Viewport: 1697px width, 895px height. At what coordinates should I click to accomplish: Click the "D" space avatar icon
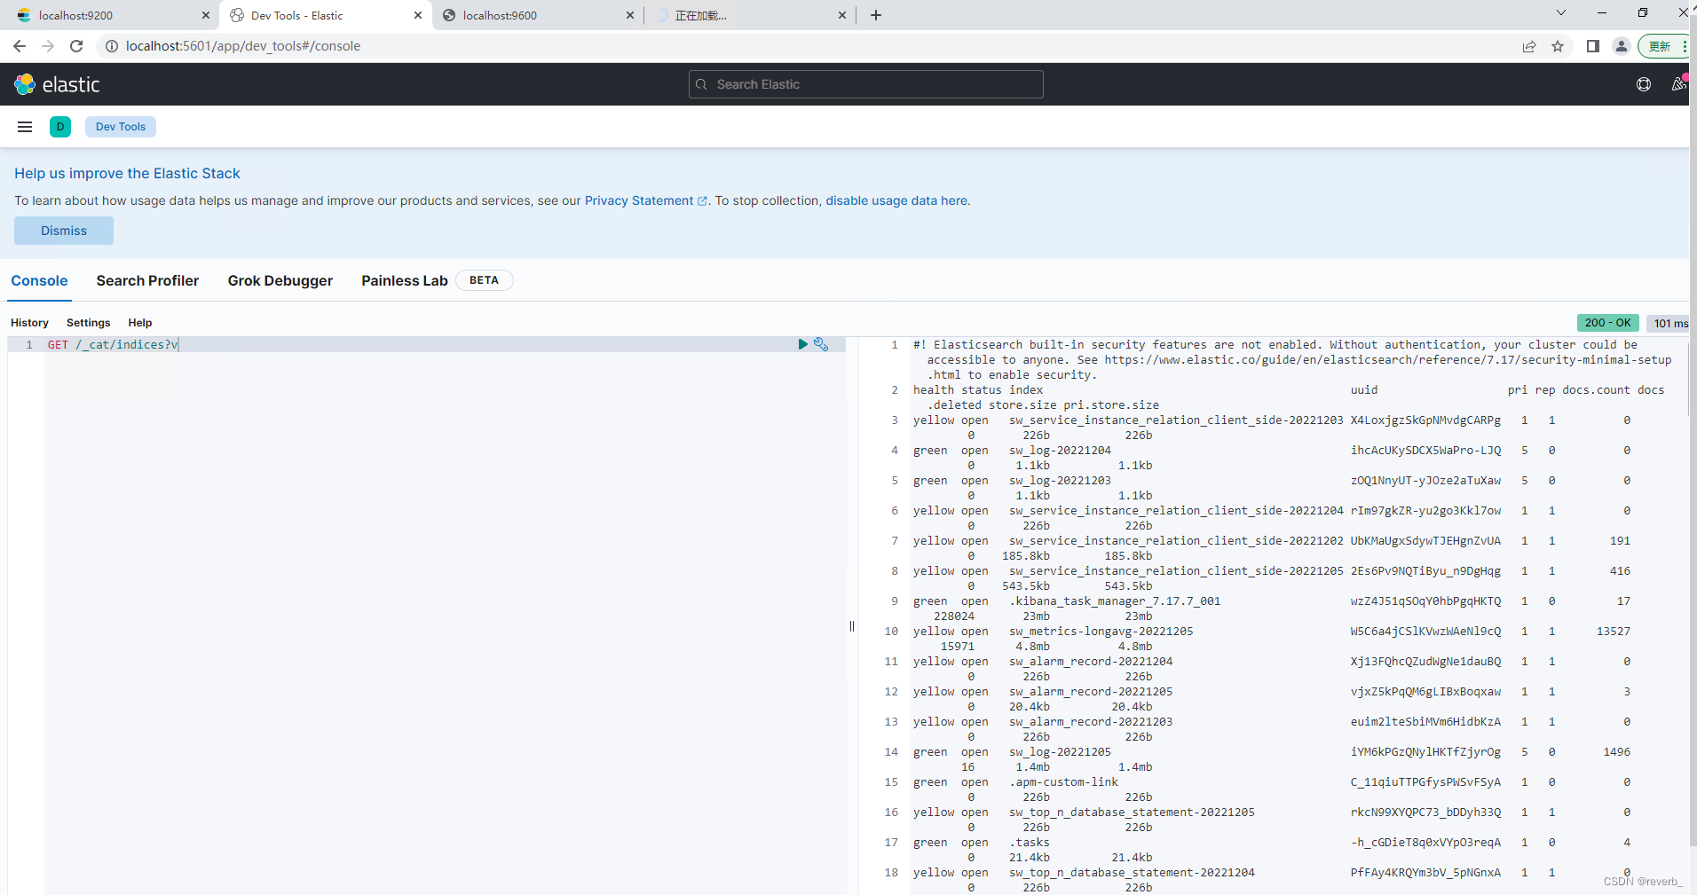point(59,127)
